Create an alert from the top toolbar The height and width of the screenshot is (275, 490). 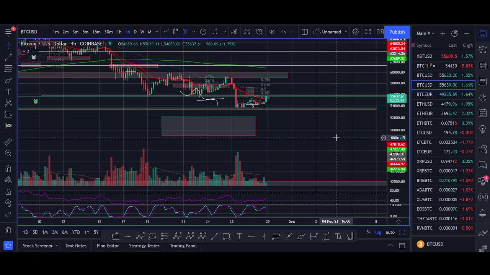(260, 32)
